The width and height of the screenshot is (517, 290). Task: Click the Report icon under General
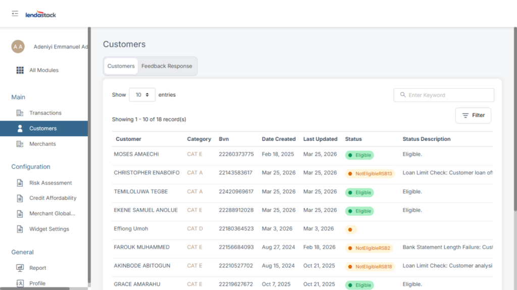click(20, 268)
